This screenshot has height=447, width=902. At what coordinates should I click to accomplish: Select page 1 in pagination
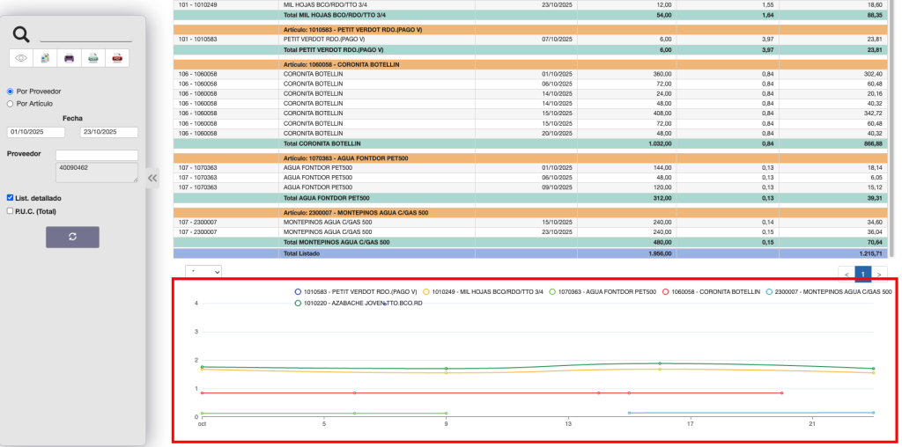tap(862, 274)
